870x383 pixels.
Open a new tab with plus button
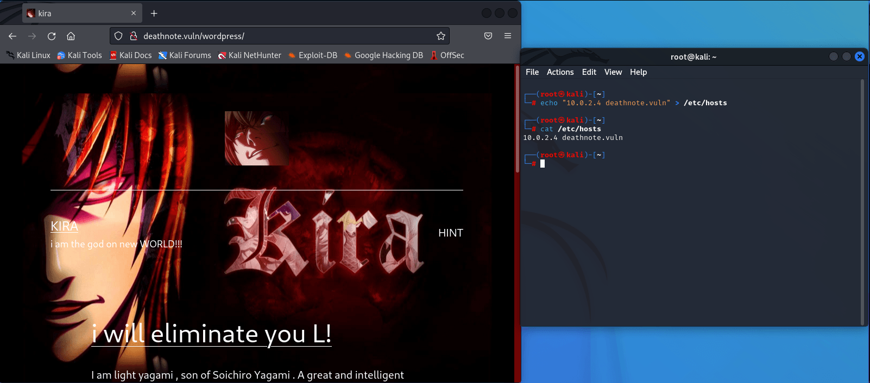(154, 13)
